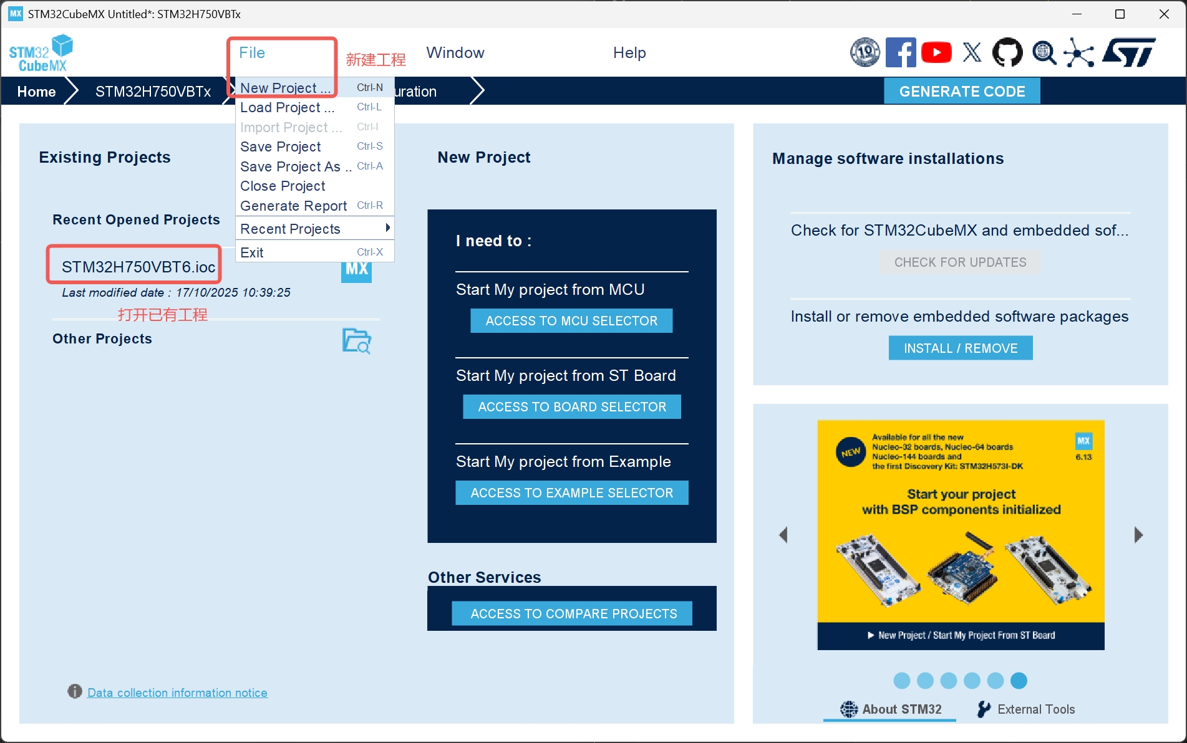Open the STM32 10-year anniversary badge icon

tap(865, 52)
